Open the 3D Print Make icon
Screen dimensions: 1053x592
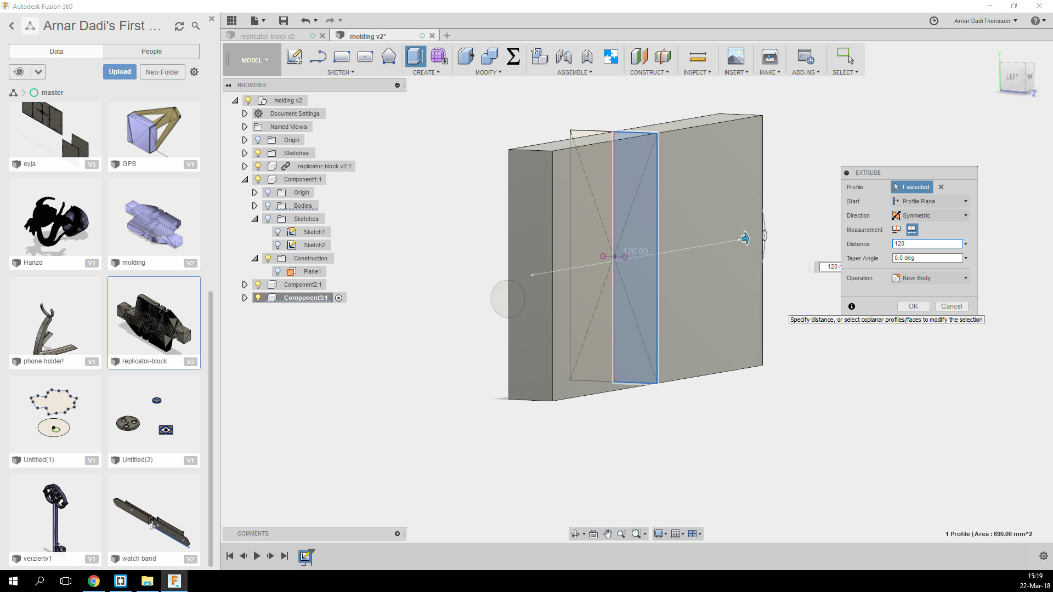pos(769,56)
